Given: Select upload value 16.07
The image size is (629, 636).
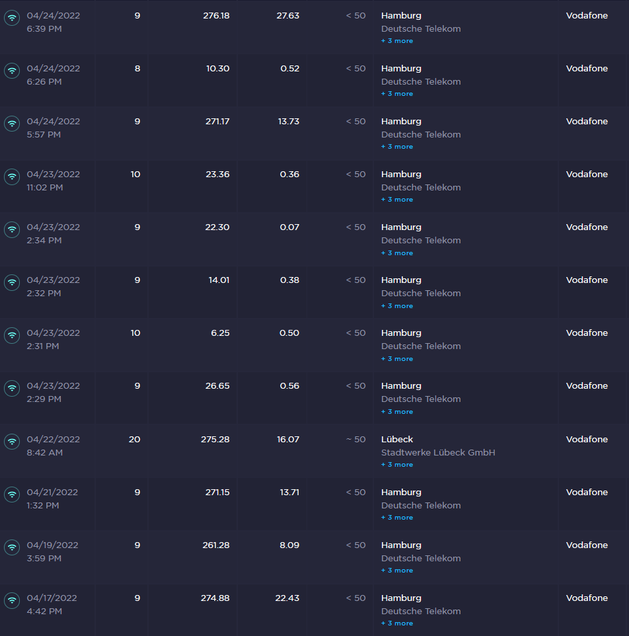Looking at the screenshot, I should (x=288, y=440).
